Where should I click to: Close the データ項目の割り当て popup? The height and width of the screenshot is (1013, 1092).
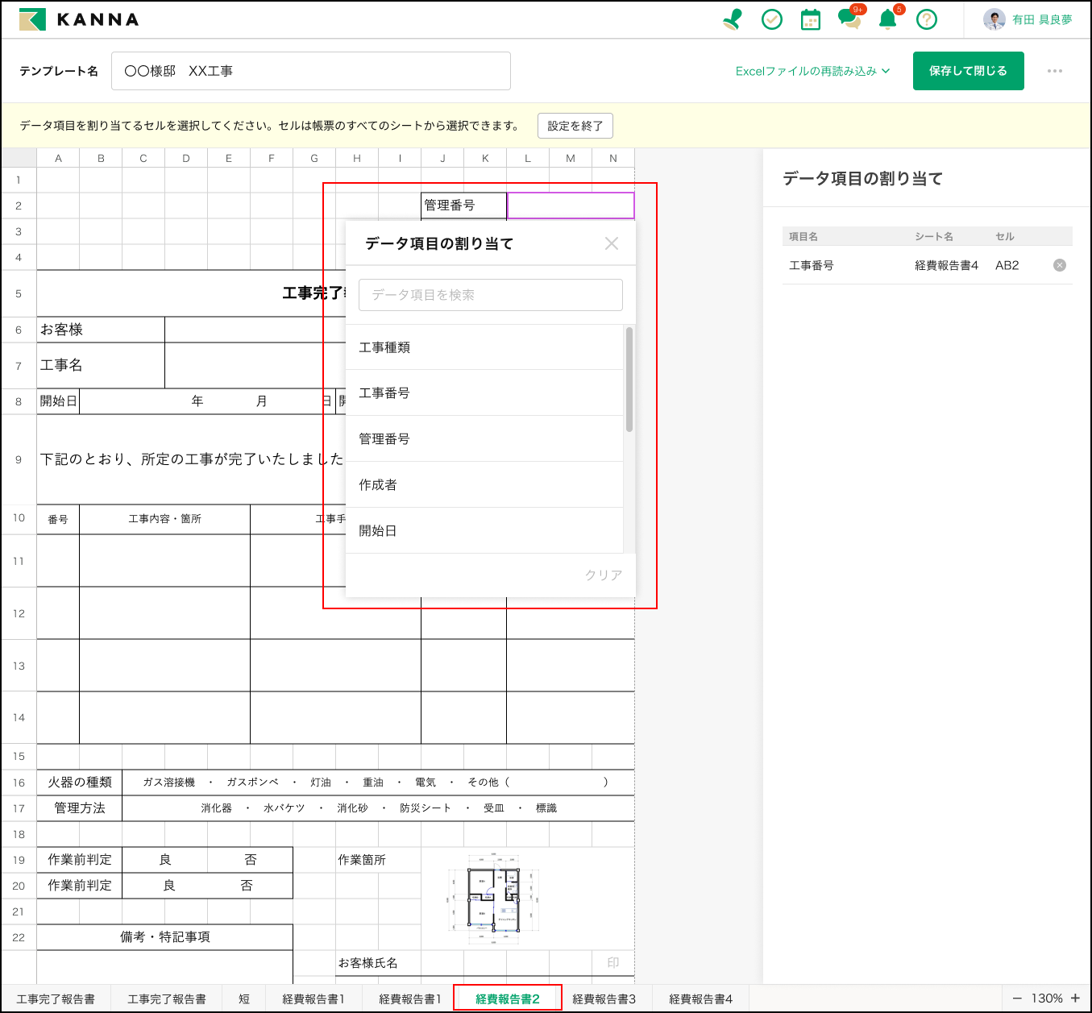coord(612,243)
